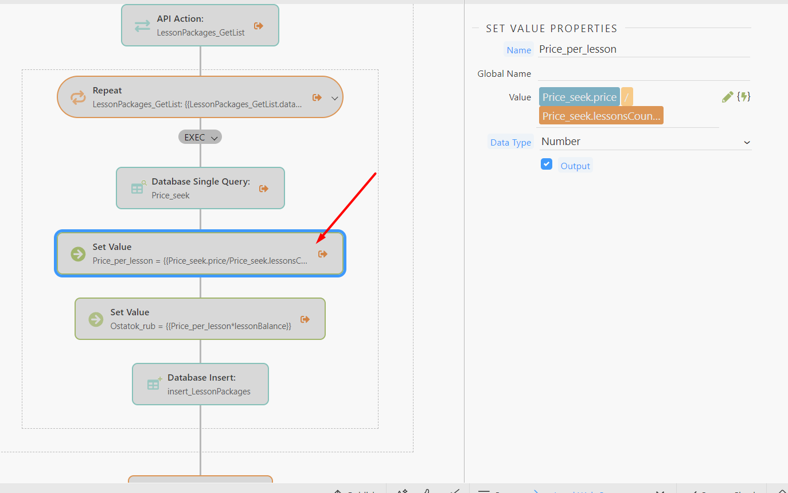Click the Name property label
This screenshot has width=788, height=493.
tap(518, 50)
